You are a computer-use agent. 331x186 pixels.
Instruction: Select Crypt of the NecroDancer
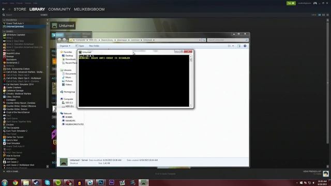18,112
